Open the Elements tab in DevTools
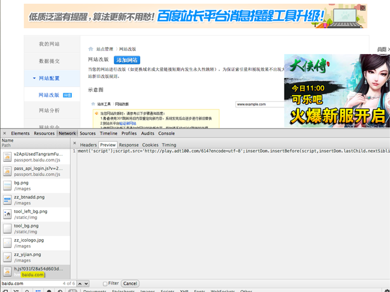This screenshot has height=292, width=390. pyautogui.click(x=20, y=133)
